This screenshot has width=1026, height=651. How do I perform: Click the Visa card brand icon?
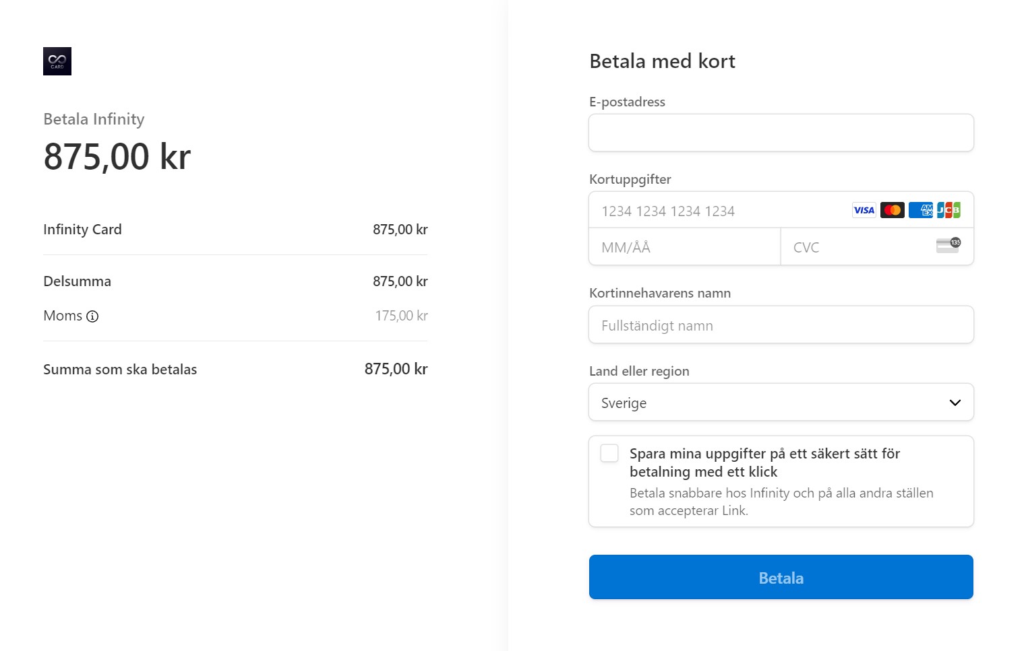click(864, 210)
